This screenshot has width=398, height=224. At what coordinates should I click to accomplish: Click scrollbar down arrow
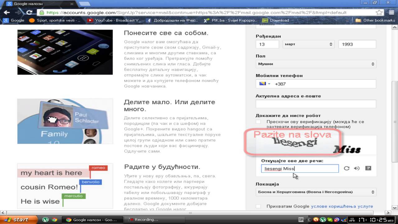[x=395, y=208]
